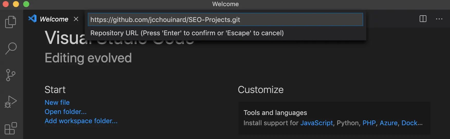Viewport: 450px width, 139px height.
Task: Click the green macOS zoom button
Action: (26, 4)
